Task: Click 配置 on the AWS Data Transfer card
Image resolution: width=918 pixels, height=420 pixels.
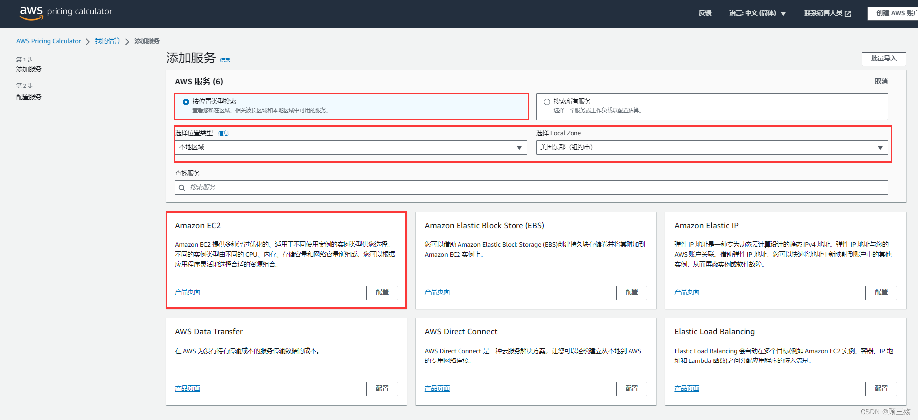Action: click(382, 389)
